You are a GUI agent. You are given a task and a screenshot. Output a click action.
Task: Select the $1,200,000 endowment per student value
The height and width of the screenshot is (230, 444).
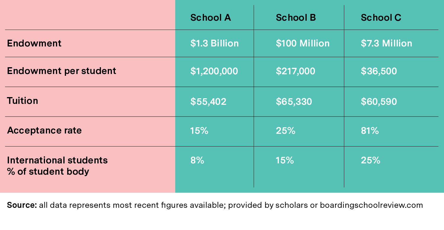[x=214, y=71]
